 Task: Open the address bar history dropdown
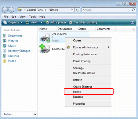coord(72,10)
